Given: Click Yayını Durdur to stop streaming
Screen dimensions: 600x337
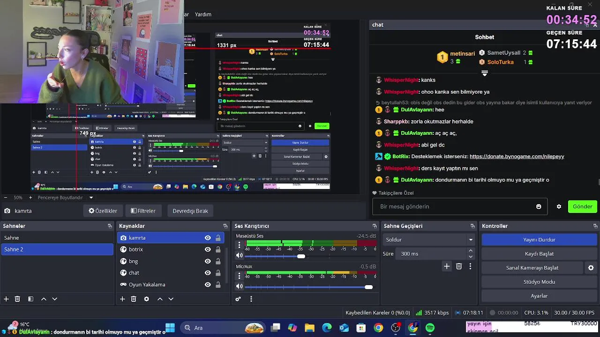Looking at the screenshot, I should (539, 240).
